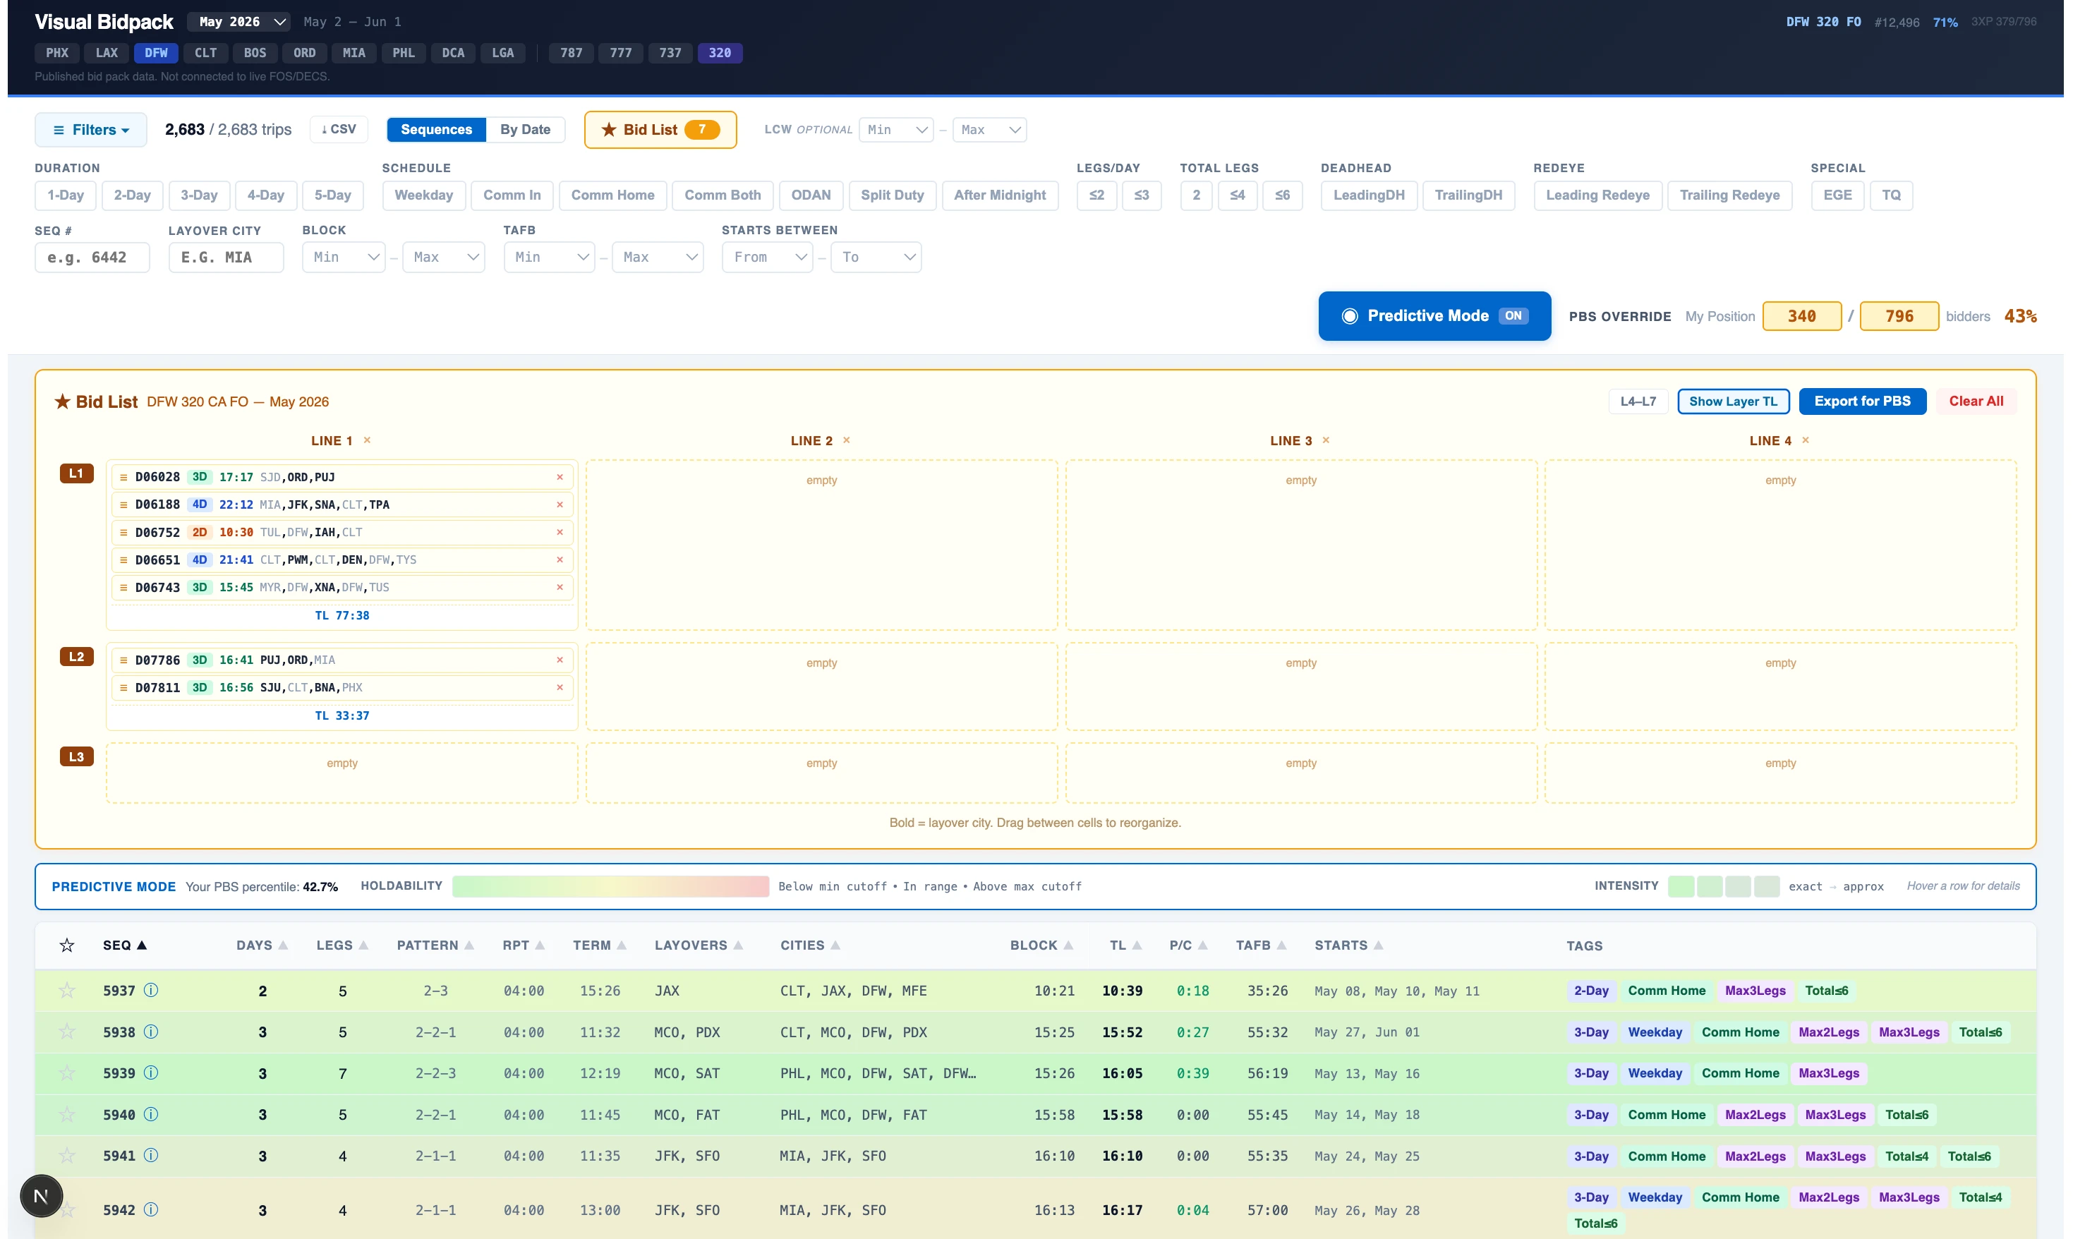Star sequence 5937 row

pyautogui.click(x=67, y=990)
